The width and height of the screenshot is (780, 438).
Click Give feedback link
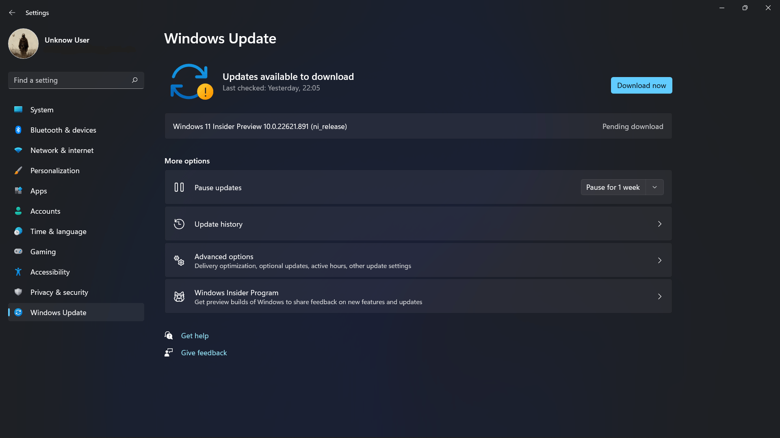204,352
